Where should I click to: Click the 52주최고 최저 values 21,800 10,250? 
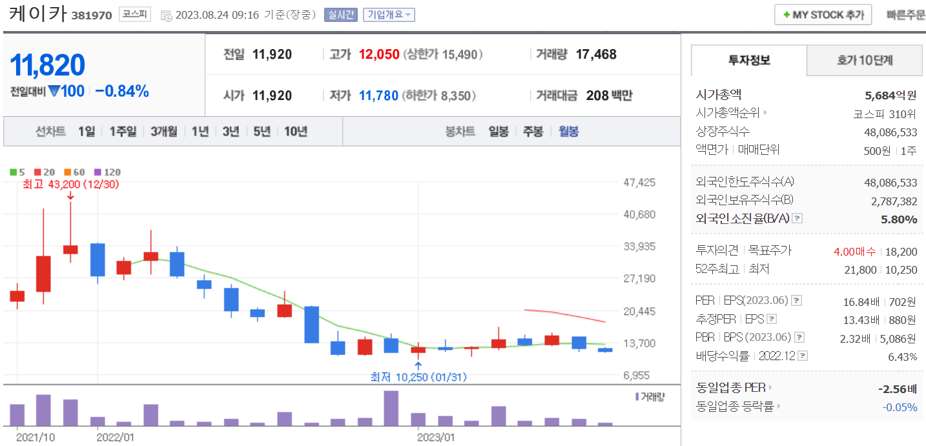pos(881,270)
